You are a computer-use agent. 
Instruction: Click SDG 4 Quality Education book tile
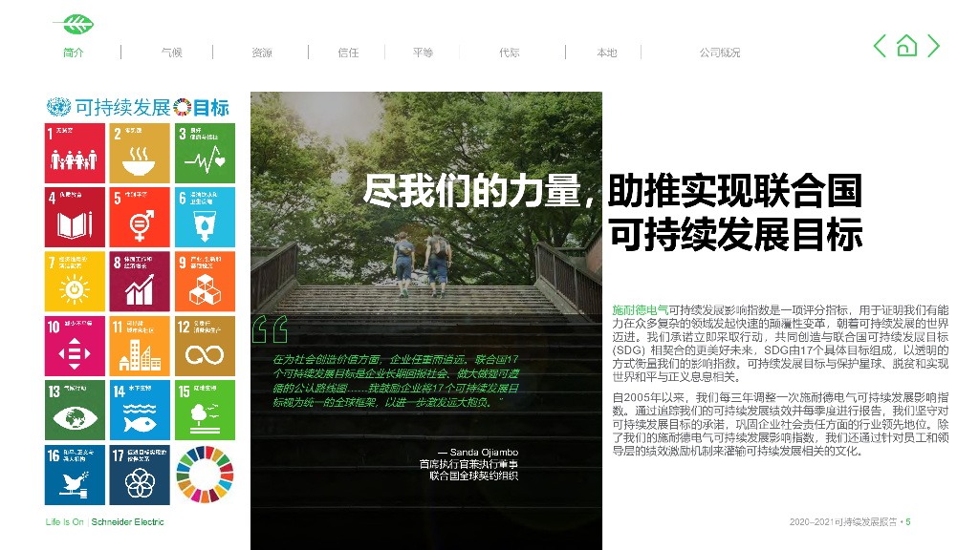75,217
